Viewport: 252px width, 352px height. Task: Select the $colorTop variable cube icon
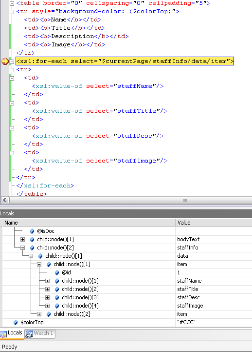(x=16, y=323)
